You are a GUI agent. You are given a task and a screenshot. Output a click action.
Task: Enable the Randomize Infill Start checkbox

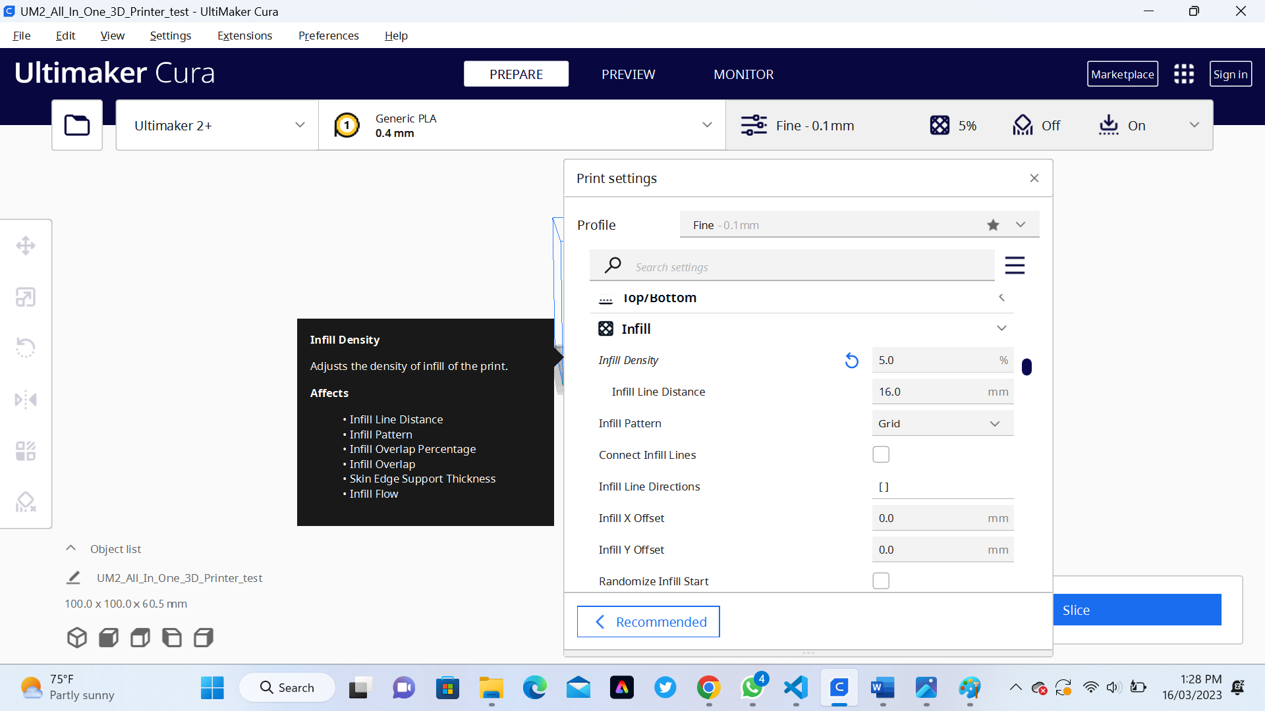click(x=881, y=582)
